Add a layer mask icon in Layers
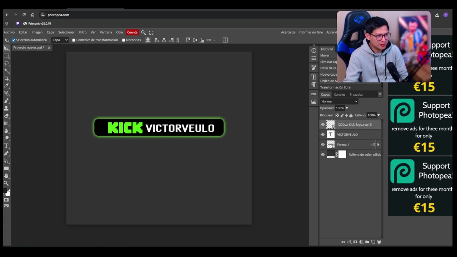Screen dimensions: 457x257 tap(355, 242)
